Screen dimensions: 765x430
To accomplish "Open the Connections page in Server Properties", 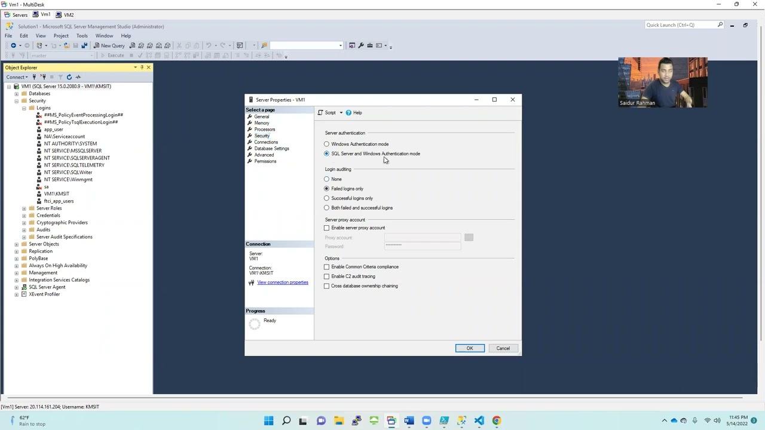I will (x=266, y=142).
